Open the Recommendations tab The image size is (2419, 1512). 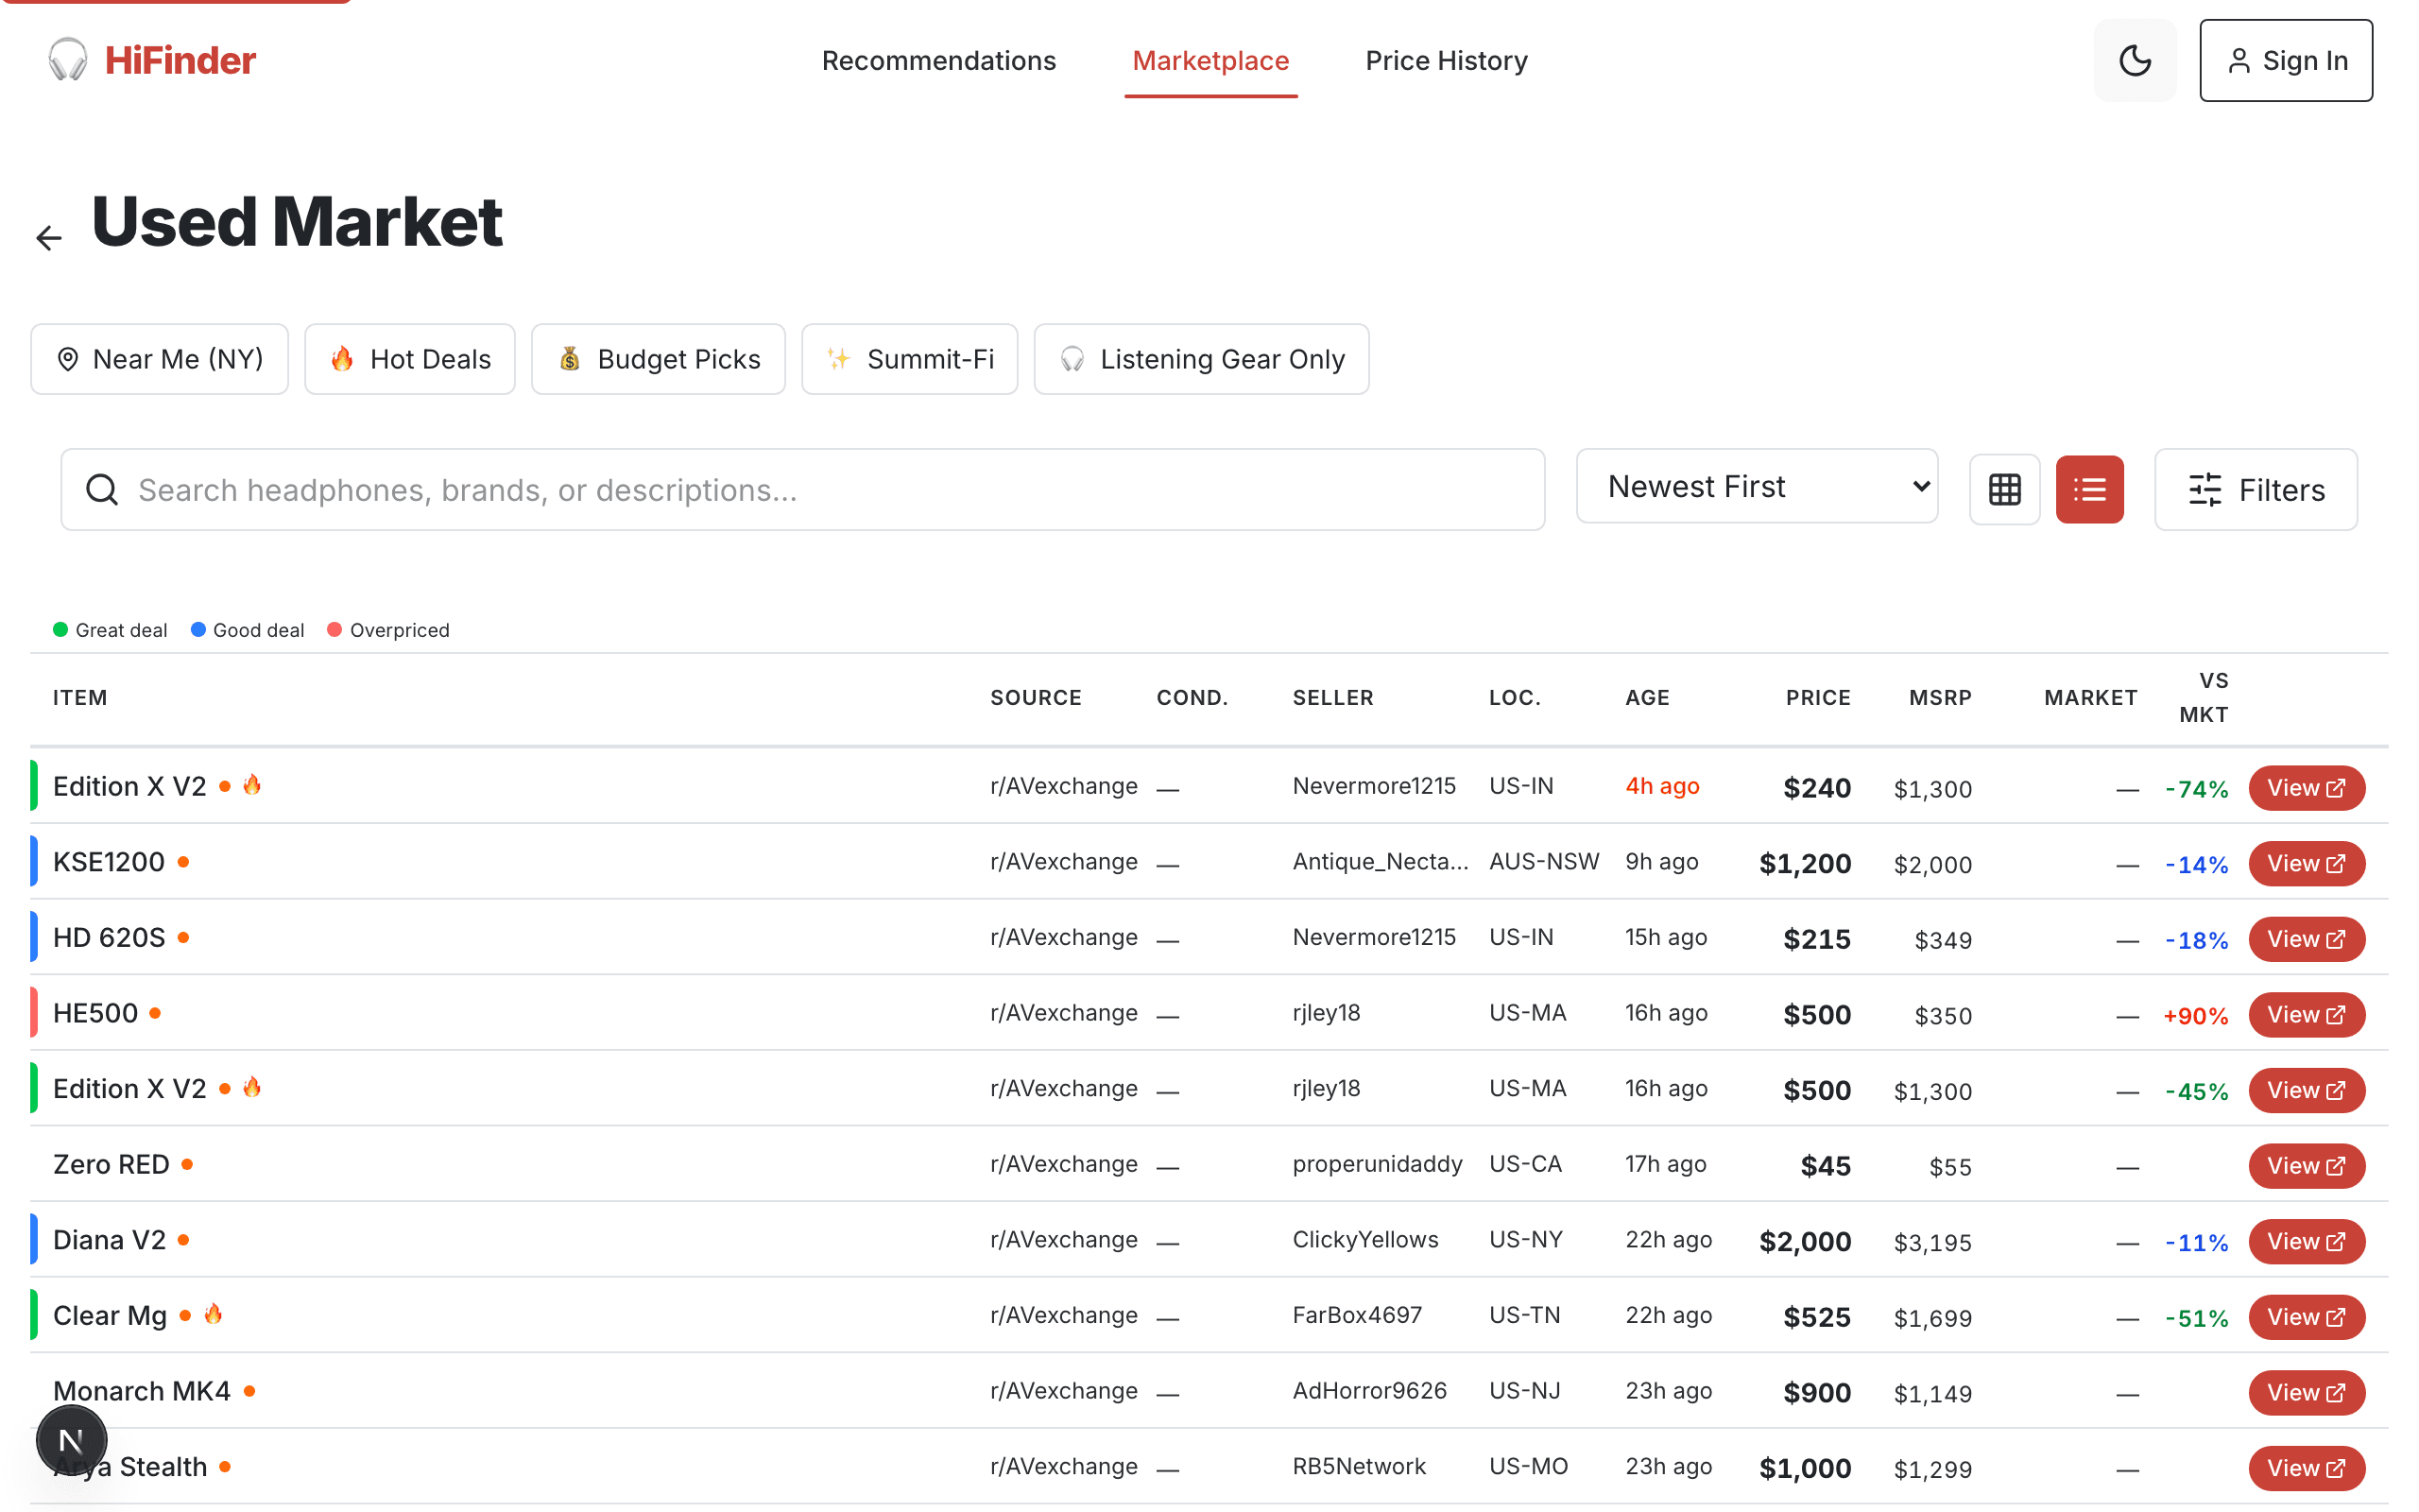point(937,60)
